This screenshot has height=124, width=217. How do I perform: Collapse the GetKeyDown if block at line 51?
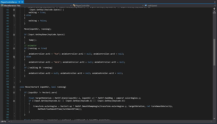[x=14, y=35]
